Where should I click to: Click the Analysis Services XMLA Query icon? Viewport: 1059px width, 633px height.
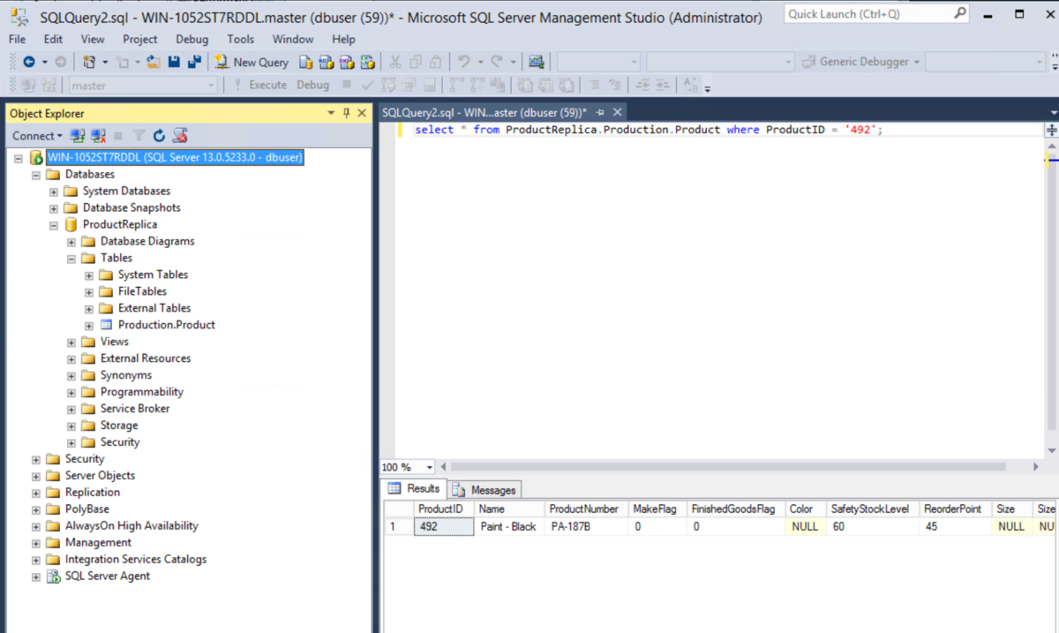(x=368, y=62)
